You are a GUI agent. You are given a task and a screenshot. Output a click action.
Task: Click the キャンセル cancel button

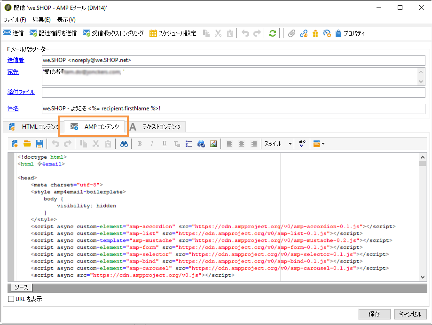coord(410,314)
